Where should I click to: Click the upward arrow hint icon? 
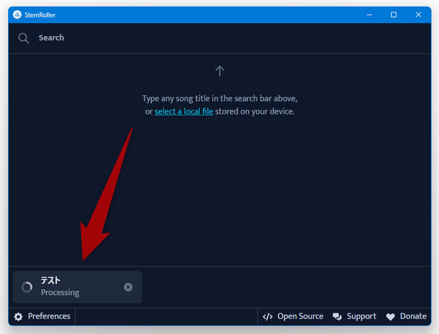220,71
